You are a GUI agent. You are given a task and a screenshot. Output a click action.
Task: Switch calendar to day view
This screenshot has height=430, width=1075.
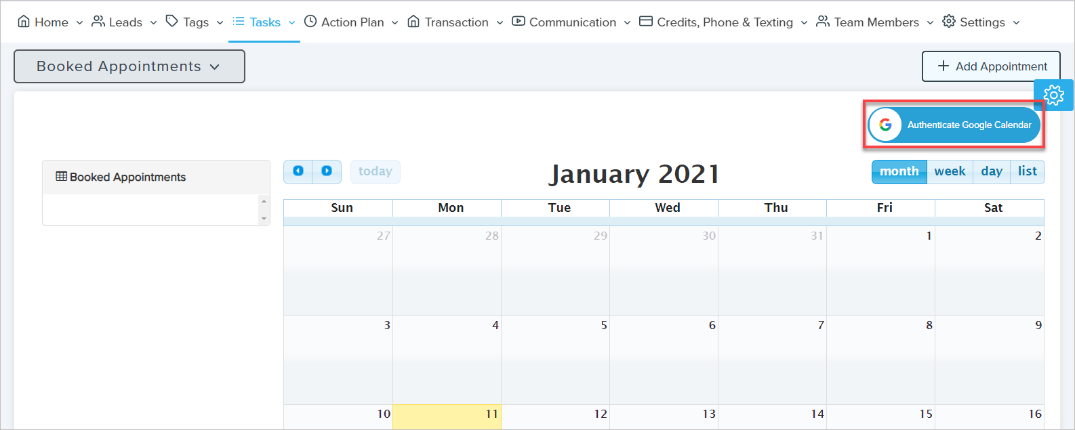[x=992, y=171]
